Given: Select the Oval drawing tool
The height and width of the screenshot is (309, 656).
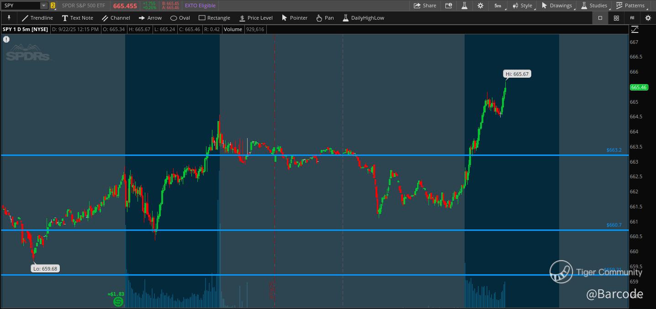Looking at the screenshot, I should click(180, 18).
